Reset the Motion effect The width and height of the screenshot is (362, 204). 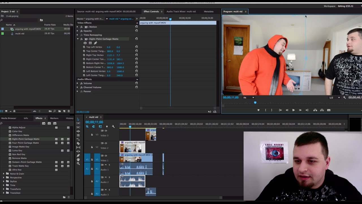pos(136,27)
